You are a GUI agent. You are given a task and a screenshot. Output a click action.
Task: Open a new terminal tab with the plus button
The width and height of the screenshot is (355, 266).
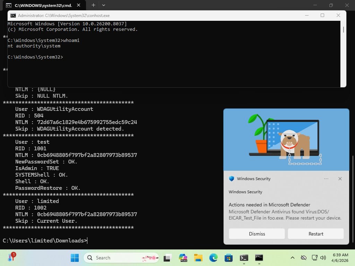click(94, 5)
